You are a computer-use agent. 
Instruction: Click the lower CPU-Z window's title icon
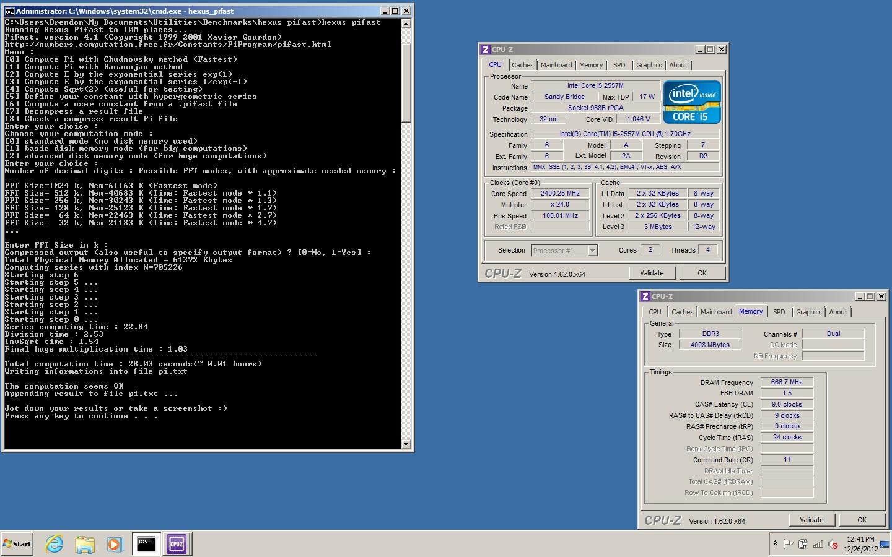(645, 296)
